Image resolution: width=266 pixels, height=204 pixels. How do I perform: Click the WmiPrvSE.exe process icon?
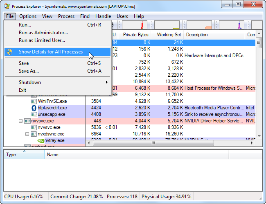pyautogui.click(x=34, y=102)
